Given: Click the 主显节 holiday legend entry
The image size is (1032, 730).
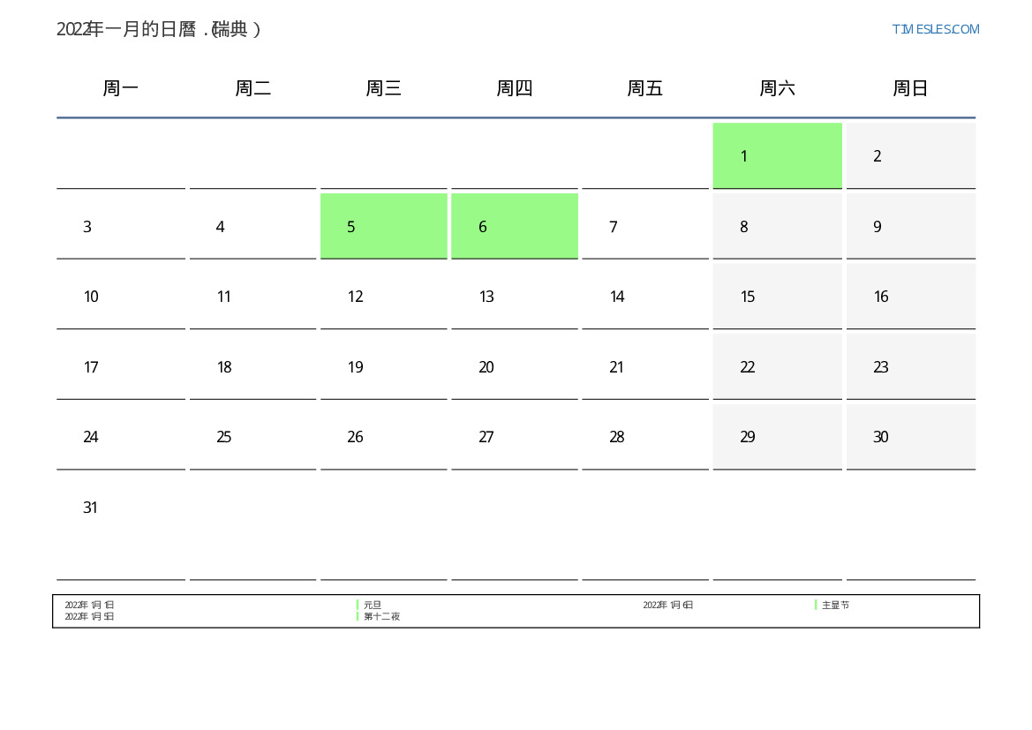Looking at the screenshot, I should pyautogui.click(x=835, y=606).
